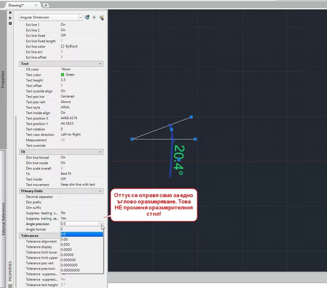The width and height of the screenshot is (327, 288).
Task: Collapse the Text section
Action: [100, 63]
